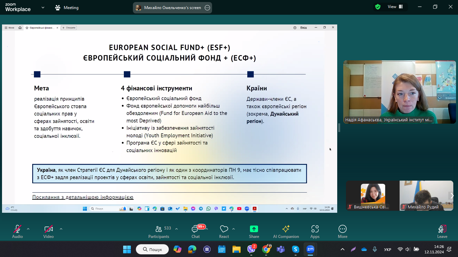Open screen share options ellipsis button
Image resolution: width=458 pixels, height=257 pixels.
[x=207, y=8]
